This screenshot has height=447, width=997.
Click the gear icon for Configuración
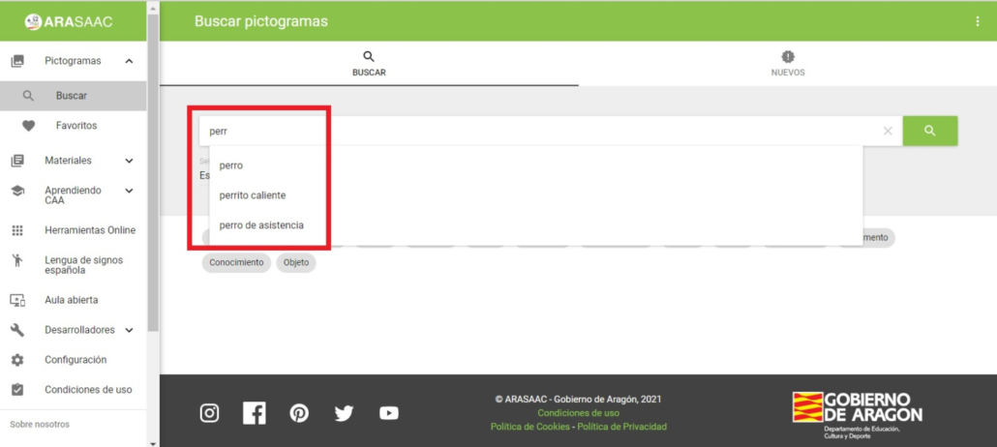pyautogui.click(x=17, y=360)
